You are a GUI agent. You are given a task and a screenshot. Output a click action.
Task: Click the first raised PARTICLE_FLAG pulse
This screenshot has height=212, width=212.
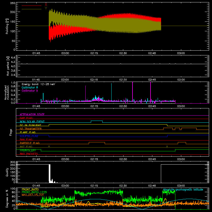coord(97,142)
